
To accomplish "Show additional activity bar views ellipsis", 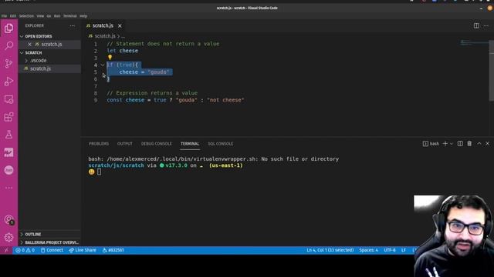I will [8, 188].
